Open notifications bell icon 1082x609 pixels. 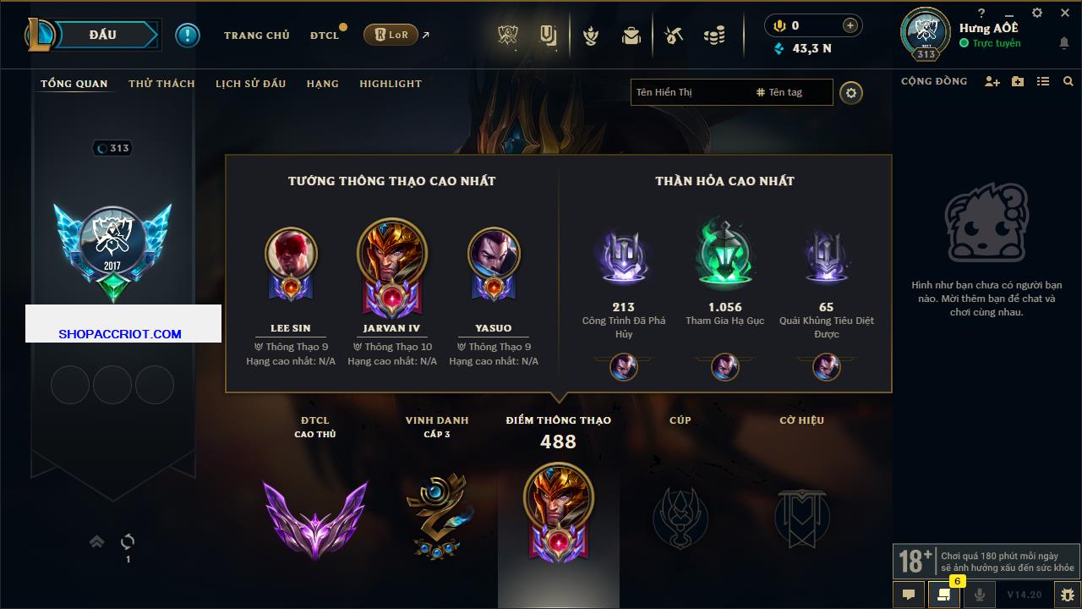pyautogui.click(x=1063, y=43)
